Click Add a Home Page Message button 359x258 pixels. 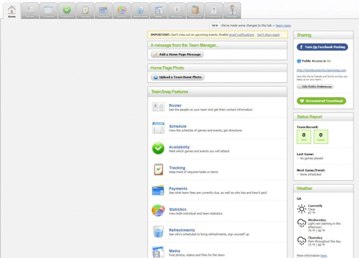(x=177, y=55)
